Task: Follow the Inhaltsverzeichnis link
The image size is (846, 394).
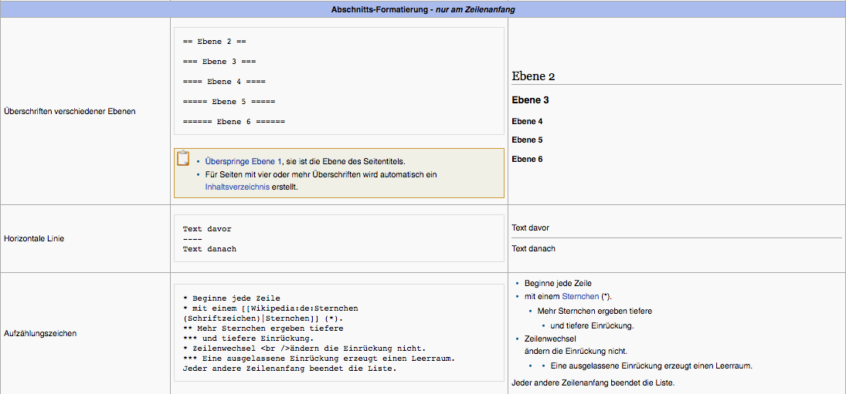Action: point(237,187)
